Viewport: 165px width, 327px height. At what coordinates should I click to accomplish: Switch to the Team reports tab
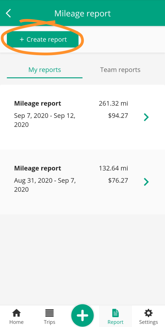click(120, 70)
